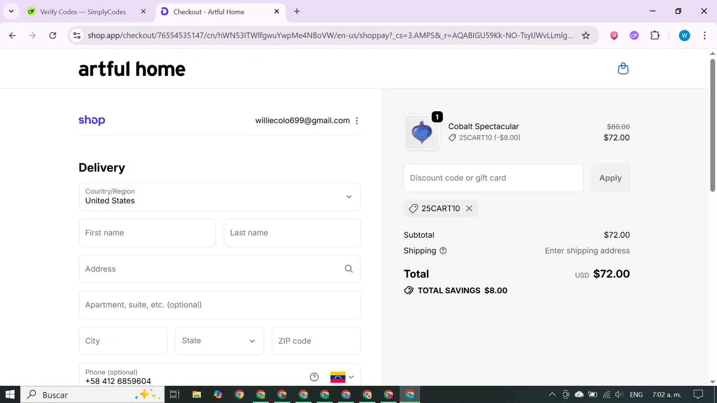The height and width of the screenshot is (403, 717).
Task: Remove the 25CART10 discount code
Action: 469,209
